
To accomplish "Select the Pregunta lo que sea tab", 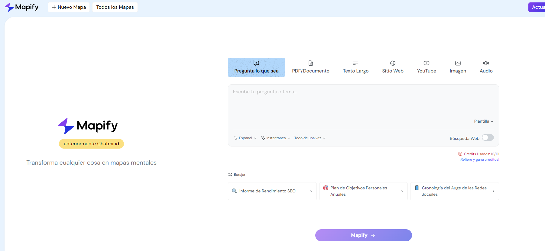I will (256, 67).
